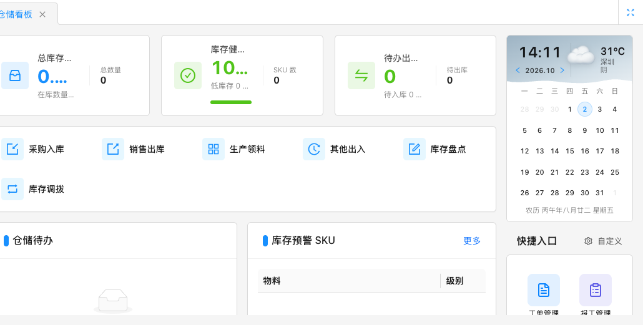Click the 2026.10 month label
The image size is (643, 325).
pos(539,70)
